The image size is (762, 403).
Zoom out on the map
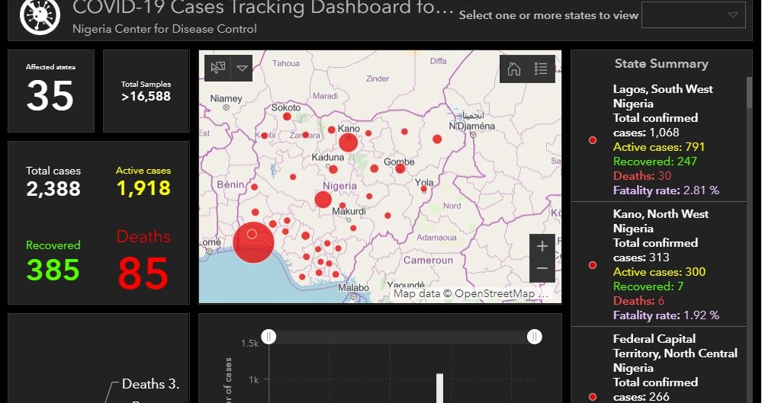point(542,269)
